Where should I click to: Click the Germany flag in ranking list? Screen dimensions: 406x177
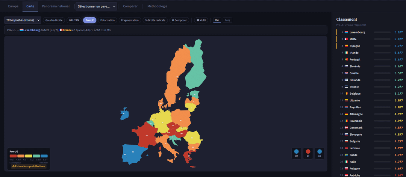[346, 114]
